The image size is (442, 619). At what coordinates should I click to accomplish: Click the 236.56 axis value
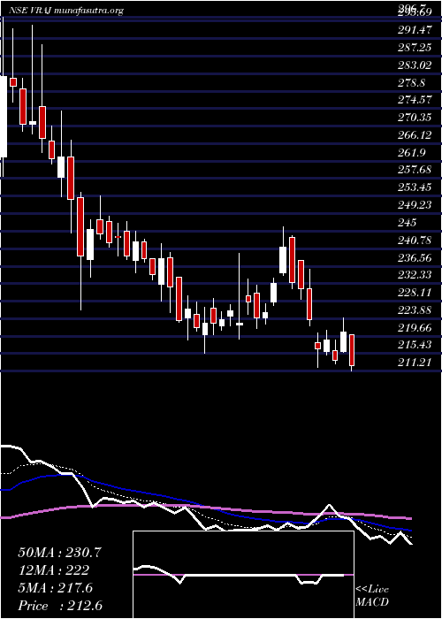pos(415,257)
